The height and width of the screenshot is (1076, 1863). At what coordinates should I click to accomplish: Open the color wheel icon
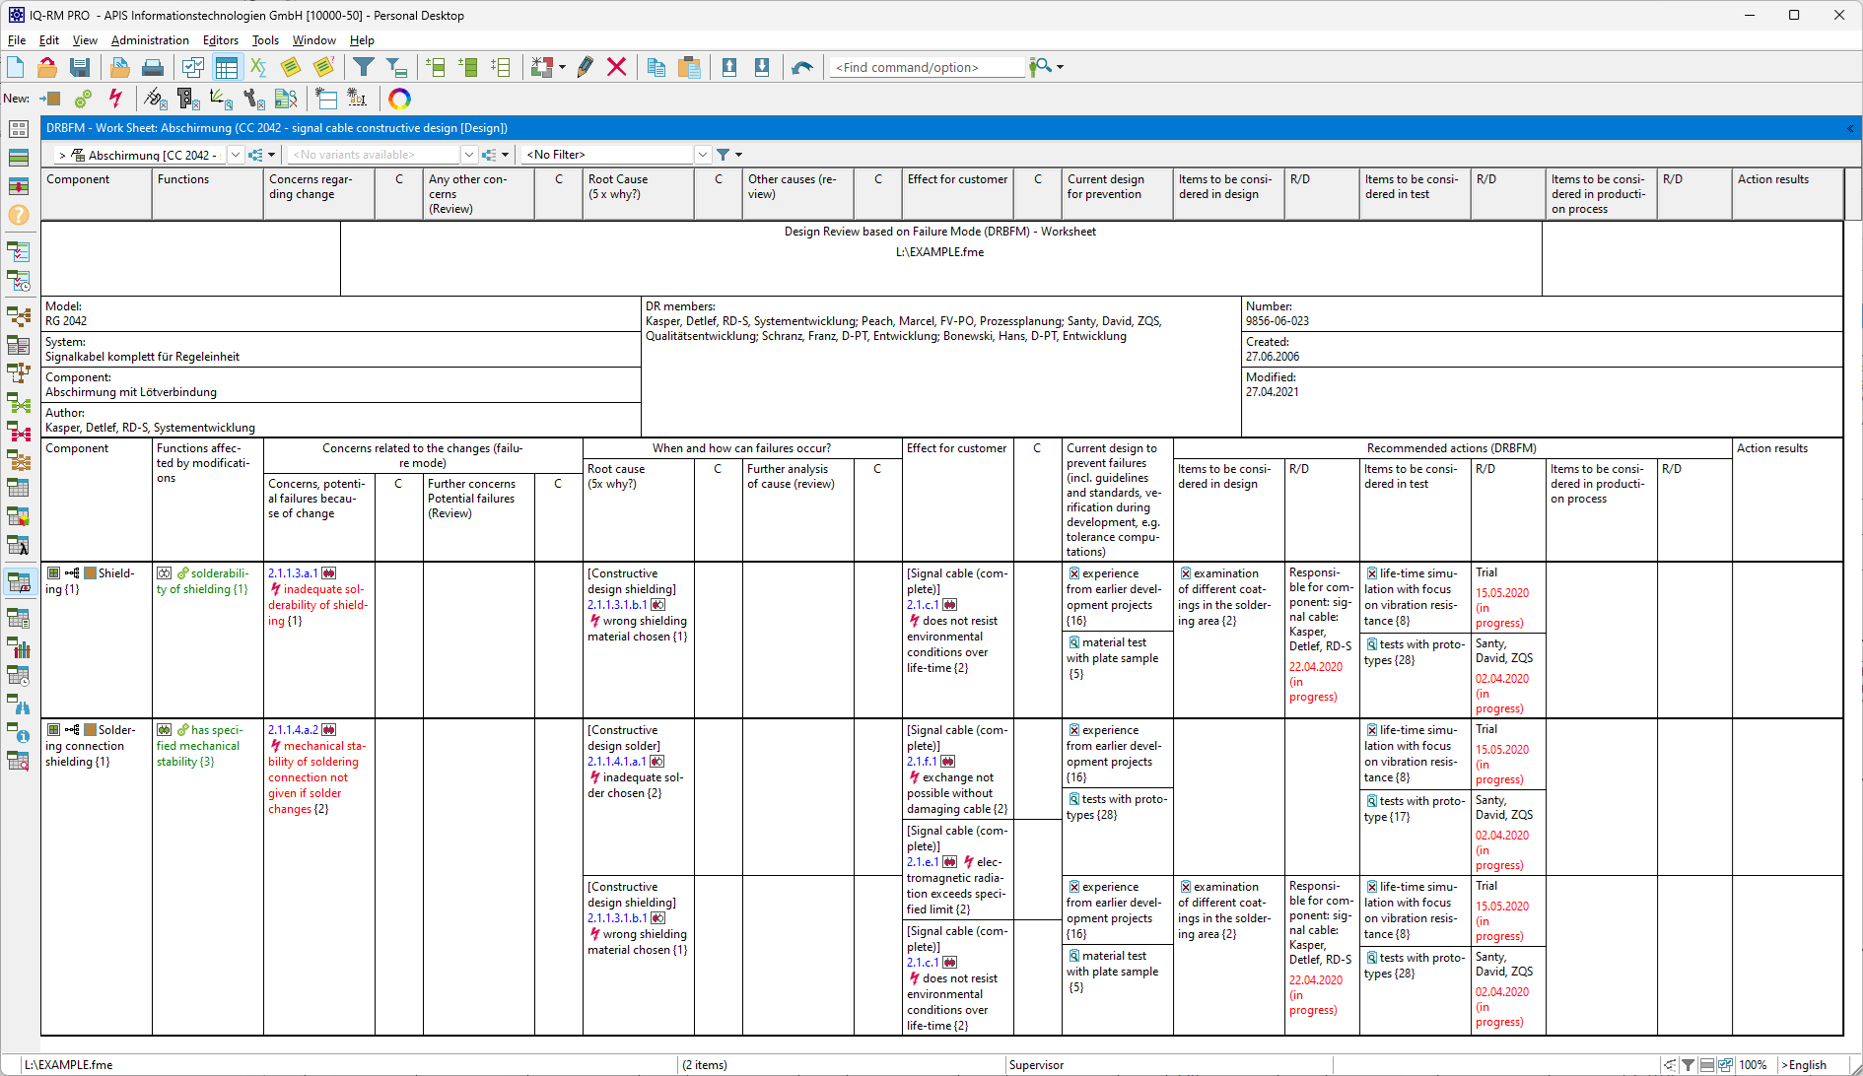(x=399, y=99)
